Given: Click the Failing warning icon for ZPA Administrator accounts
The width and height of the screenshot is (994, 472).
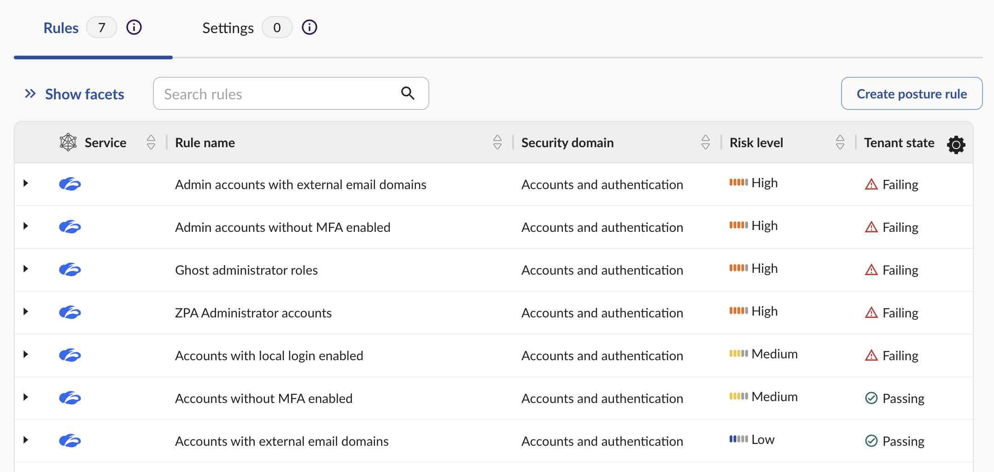Looking at the screenshot, I should pos(871,313).
